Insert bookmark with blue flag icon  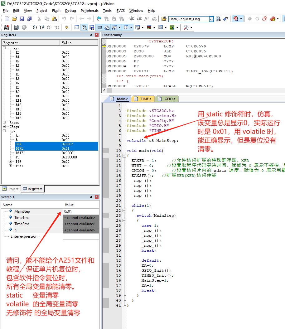pos(99,19)
